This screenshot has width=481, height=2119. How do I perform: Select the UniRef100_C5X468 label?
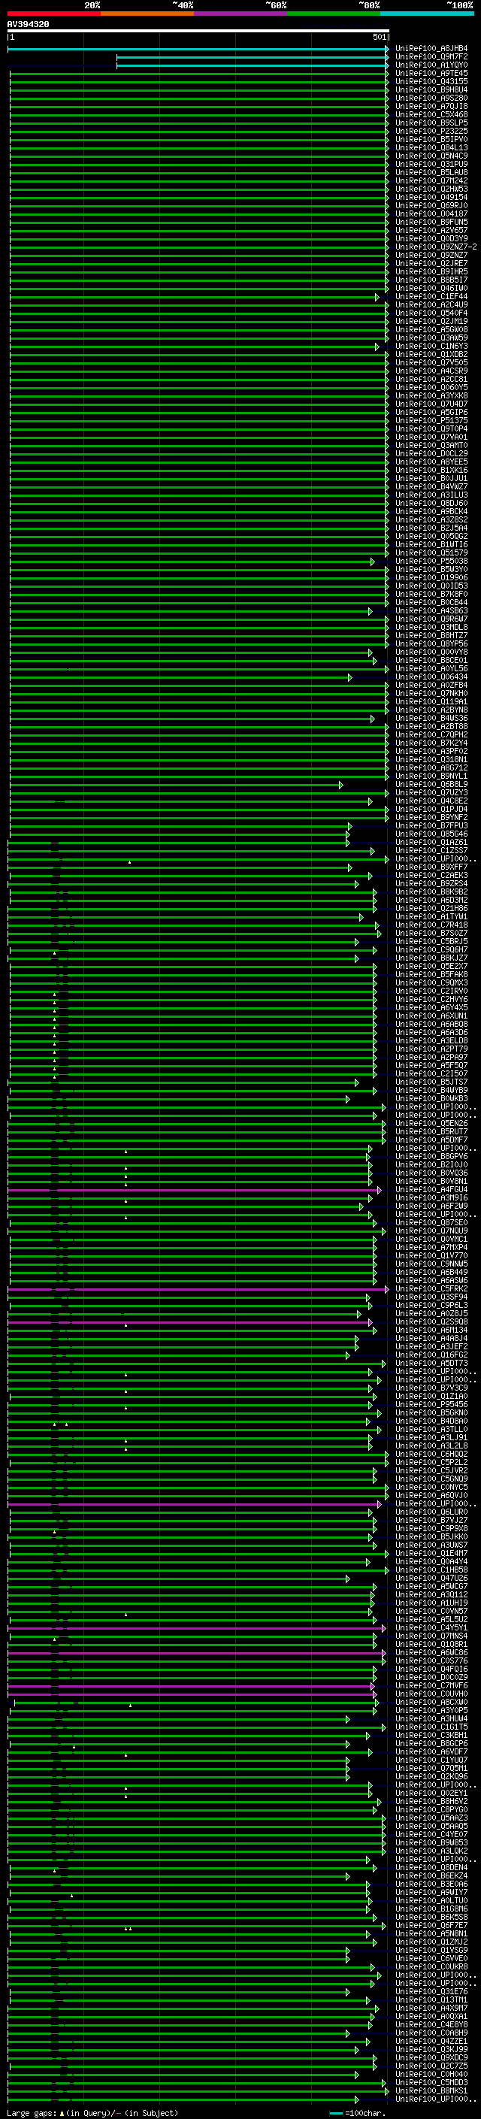coord(431,115)
